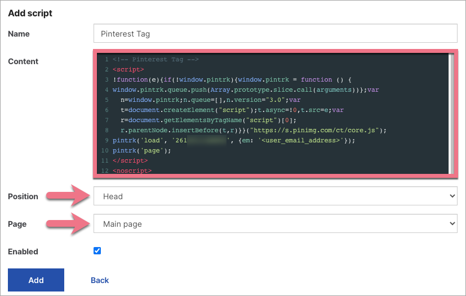The height and width of the screenshot is (296, 466).
Task: Click the Pinterest Tag comment on line 1
Action: pos(156,59)
